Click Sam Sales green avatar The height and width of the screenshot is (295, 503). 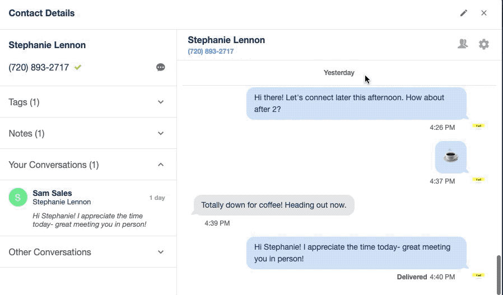[x=18, y=197]
